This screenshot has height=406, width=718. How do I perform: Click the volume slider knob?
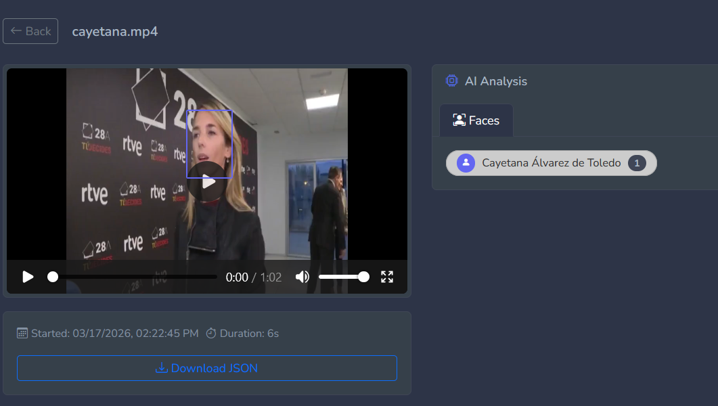pos(363,277)
